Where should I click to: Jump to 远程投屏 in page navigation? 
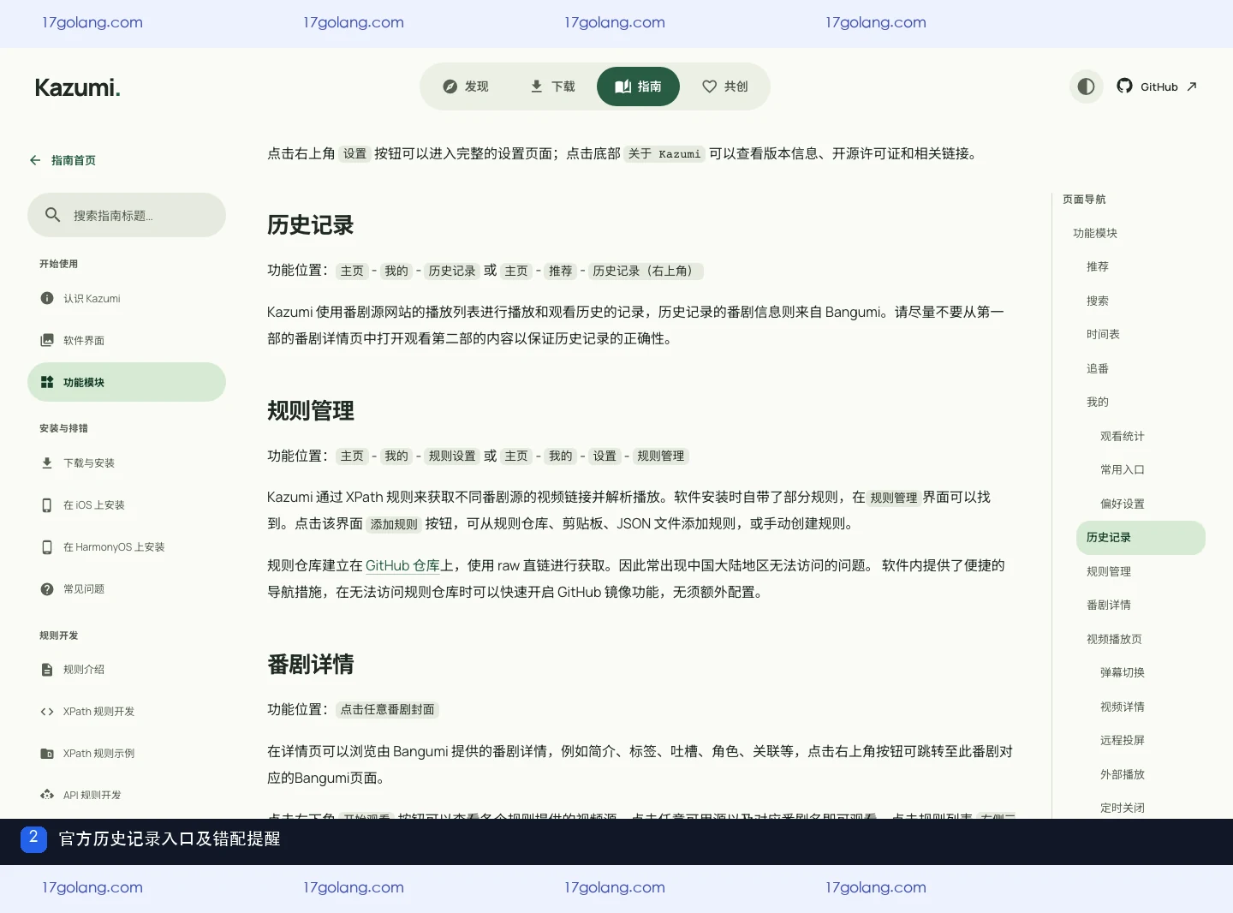[x=1123, y=740]
